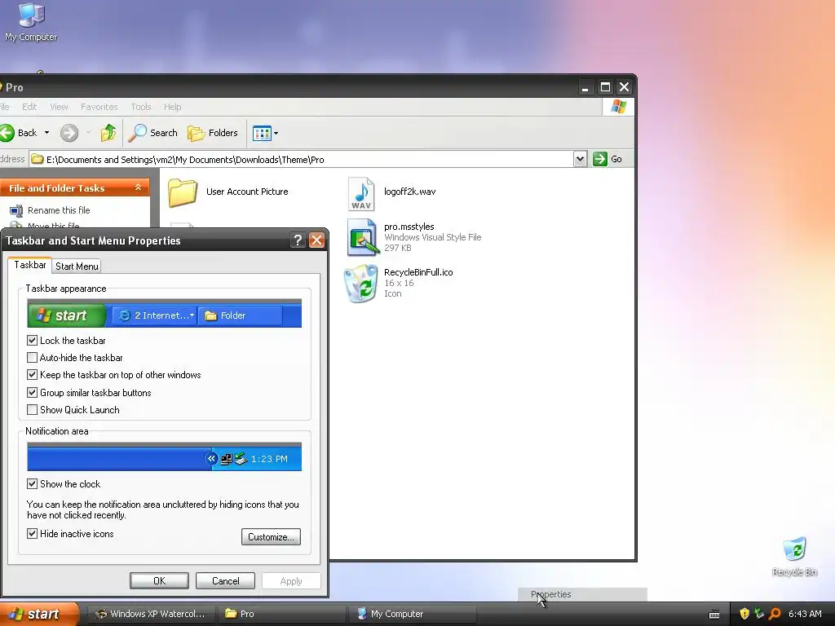Select the RecycleBinFull.ico file icon
The width and height of the screenshot is (835, 626).
click(x=361, y=283)
